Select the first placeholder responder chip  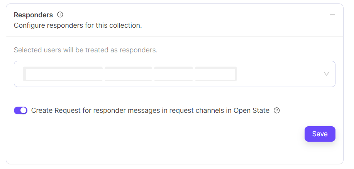click(x=63, y=74)
